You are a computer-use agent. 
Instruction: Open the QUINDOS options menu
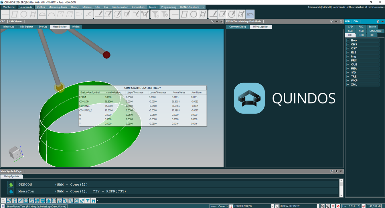click(189, 7)
